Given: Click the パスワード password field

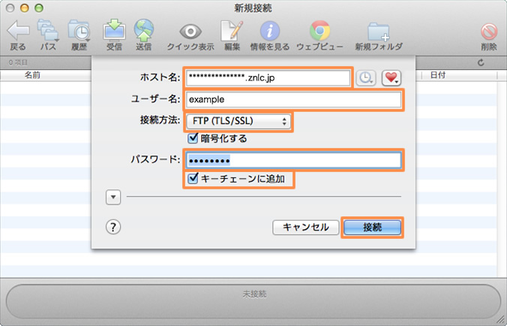Looking at the screenshot, I should point(293,160).
